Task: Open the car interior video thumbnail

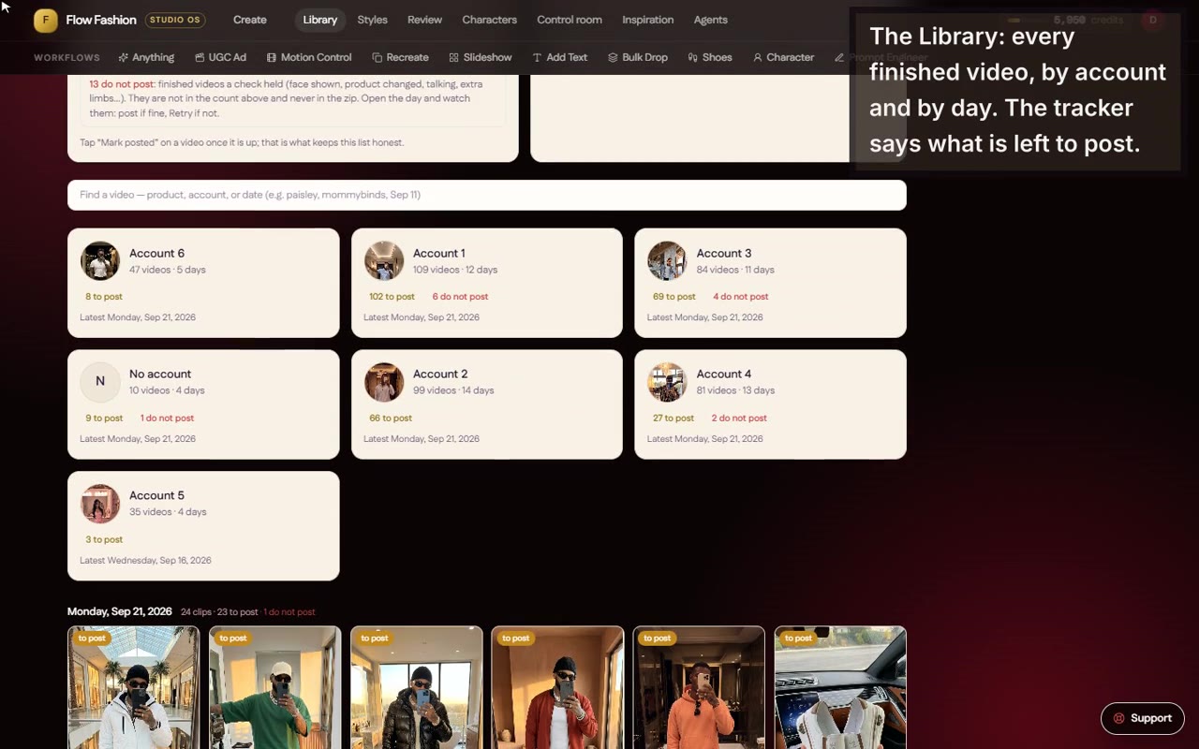Action: point(840,687)
